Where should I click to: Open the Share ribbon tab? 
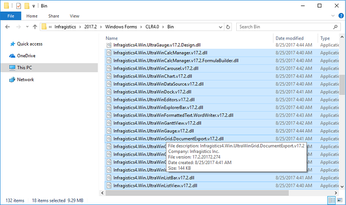point(53,16)
